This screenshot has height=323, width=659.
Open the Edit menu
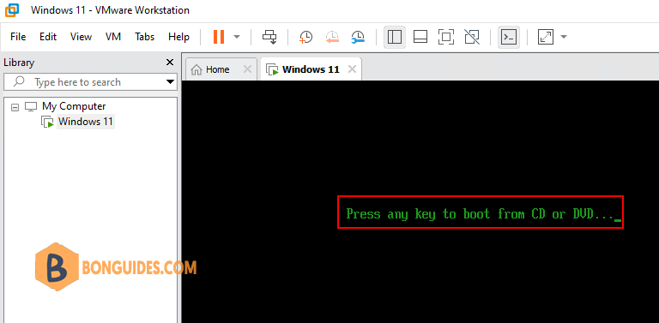pyautogui.click(x=48, y=37)
